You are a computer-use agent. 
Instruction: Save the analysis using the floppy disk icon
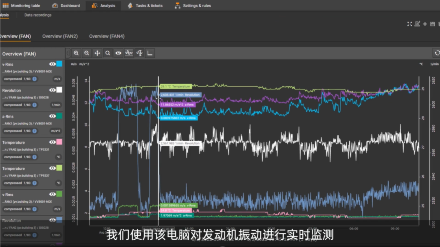(432, 24)
